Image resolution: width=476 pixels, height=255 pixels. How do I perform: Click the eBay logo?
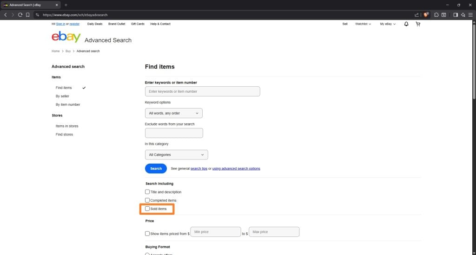pyautogui.click(x=66, y=38)
